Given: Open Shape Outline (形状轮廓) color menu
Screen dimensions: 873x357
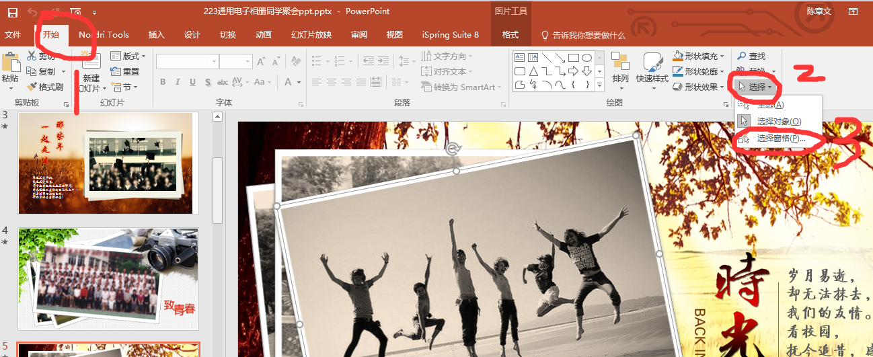Looking at the screenshot, I should coord(699,72).
